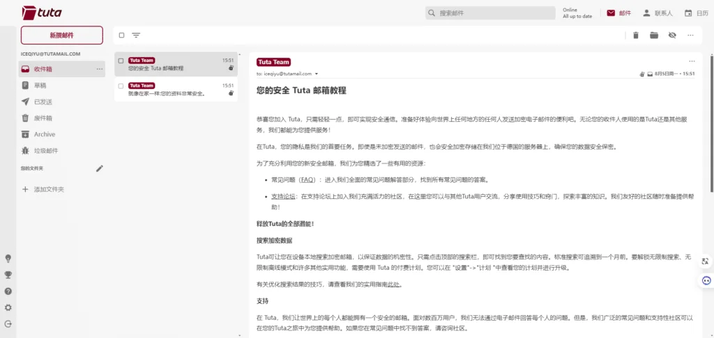714x338 pixels.
Task: Open the 就像在家一样 mail list item
Action: (176, 90)
